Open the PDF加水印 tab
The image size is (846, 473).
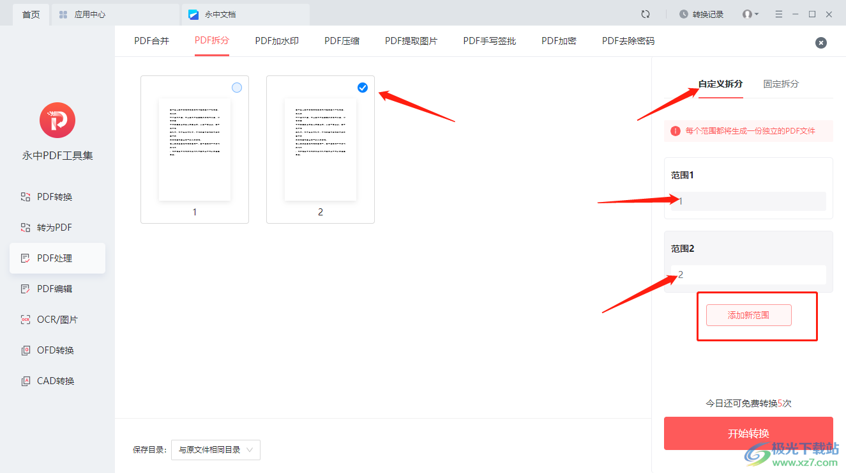click(276, 41)
